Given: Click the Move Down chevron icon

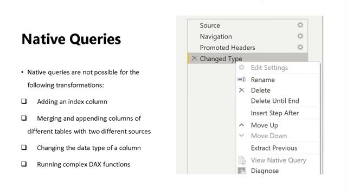Looking at the screenshot, I should (241, 135).
